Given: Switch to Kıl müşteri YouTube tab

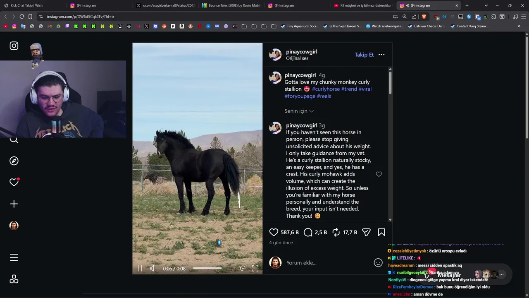Looking at the screenshot, I should click(x=363, y=5).
